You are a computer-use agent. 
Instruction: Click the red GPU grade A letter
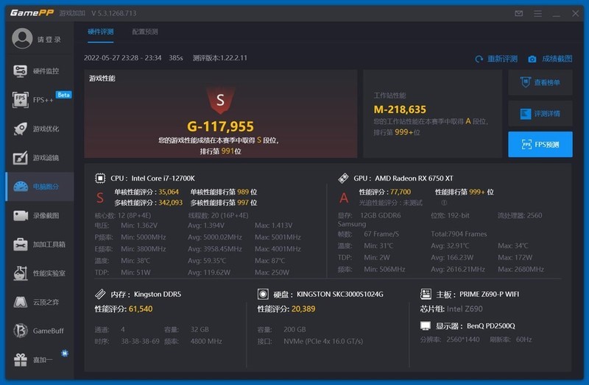click(x=344, y=198)
